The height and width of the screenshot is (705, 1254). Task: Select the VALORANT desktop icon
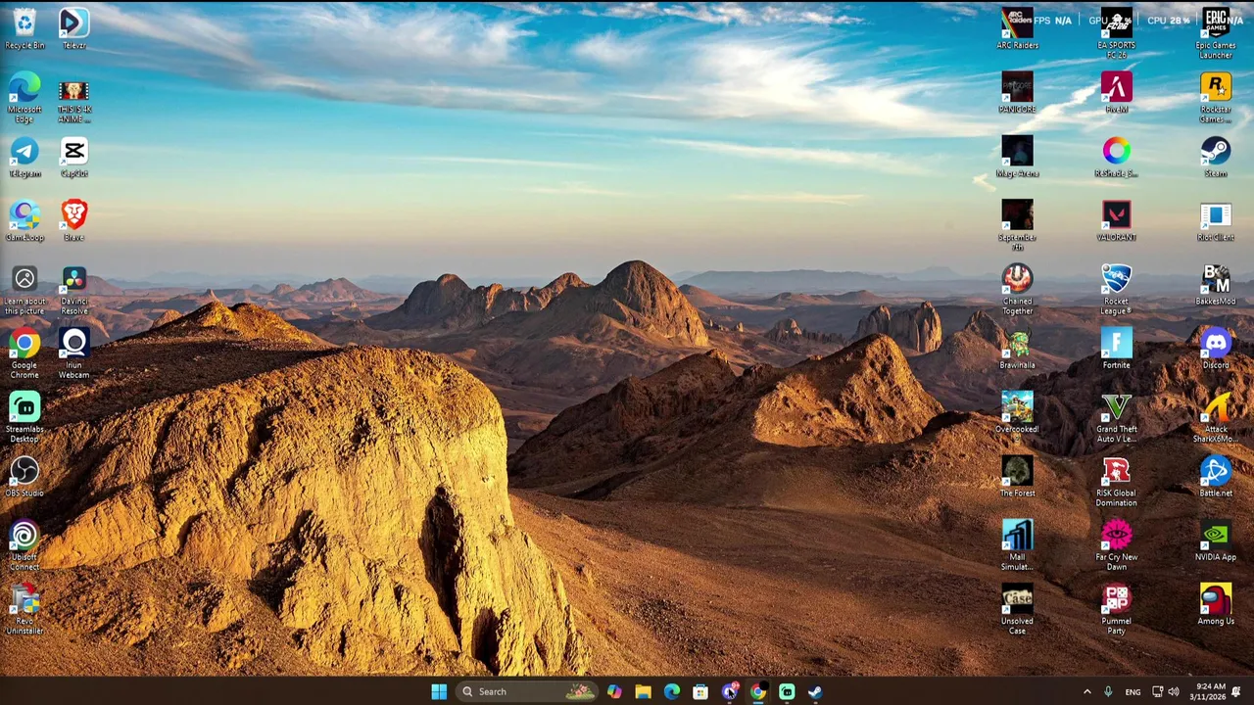pos(1116,220)
